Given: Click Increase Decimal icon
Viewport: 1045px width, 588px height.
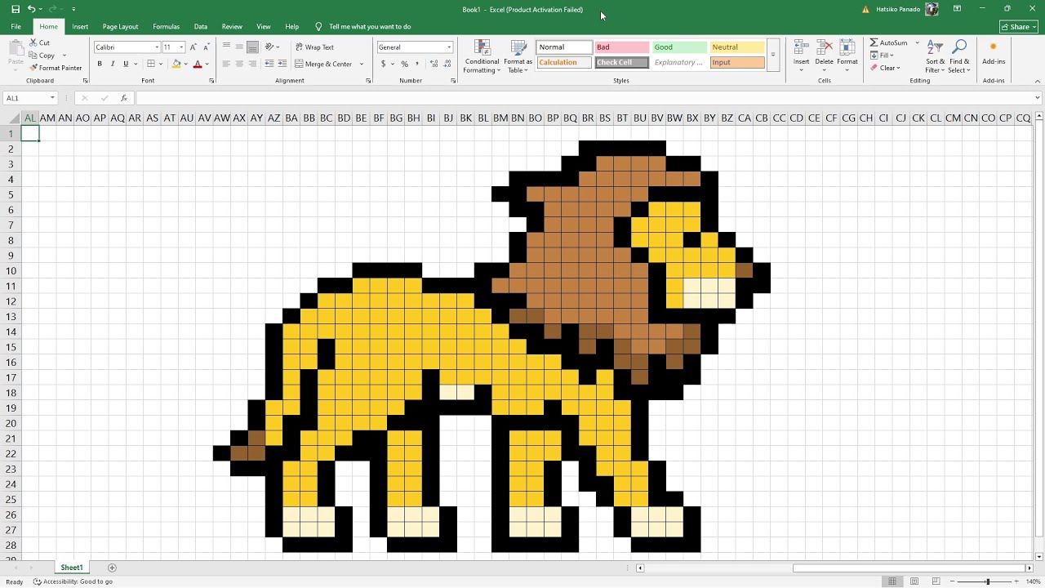Looking at the screenshot, I should (x=433, y=64).
